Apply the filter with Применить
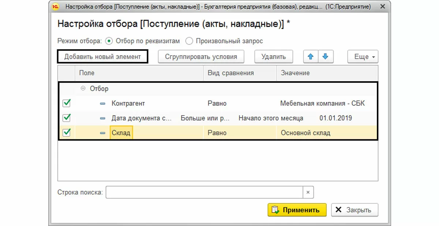 click(x=297, y=210)
